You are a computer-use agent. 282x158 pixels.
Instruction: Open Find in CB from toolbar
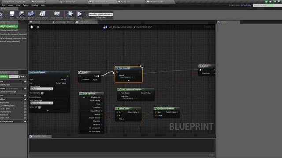tap(21, 14)
